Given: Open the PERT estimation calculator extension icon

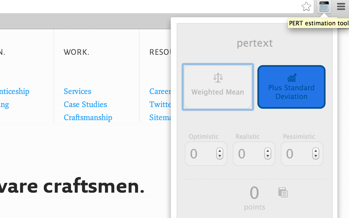Looking at the screenshot, I should [x=324, y=7].
